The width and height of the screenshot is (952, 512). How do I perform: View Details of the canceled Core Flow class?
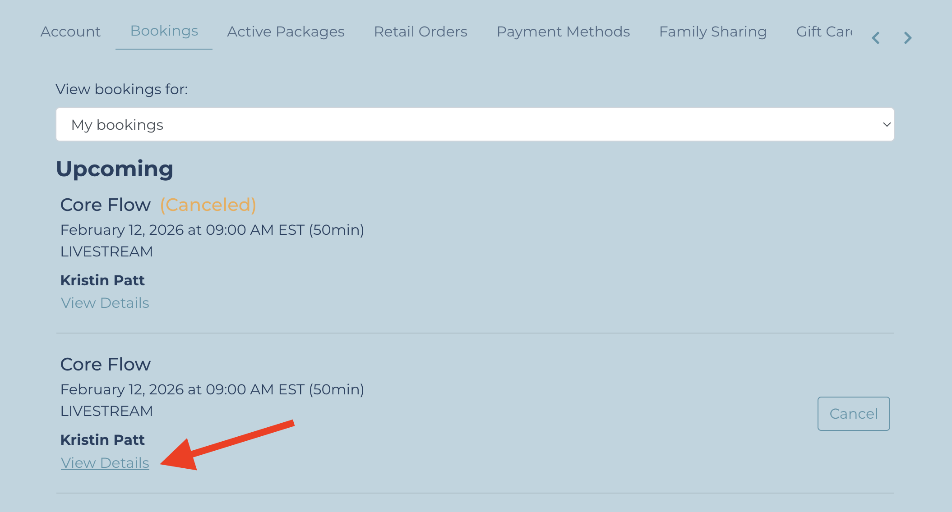pos(105,303)
